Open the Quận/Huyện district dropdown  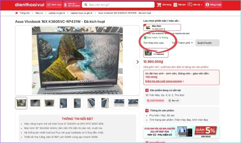207,43
